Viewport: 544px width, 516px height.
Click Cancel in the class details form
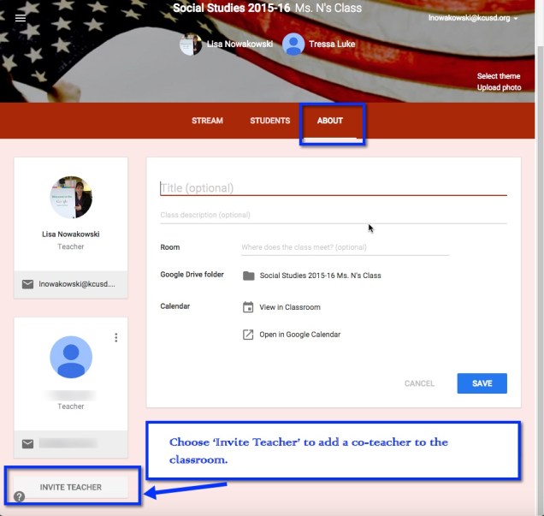pyautogui.click(x=419, y=383)
